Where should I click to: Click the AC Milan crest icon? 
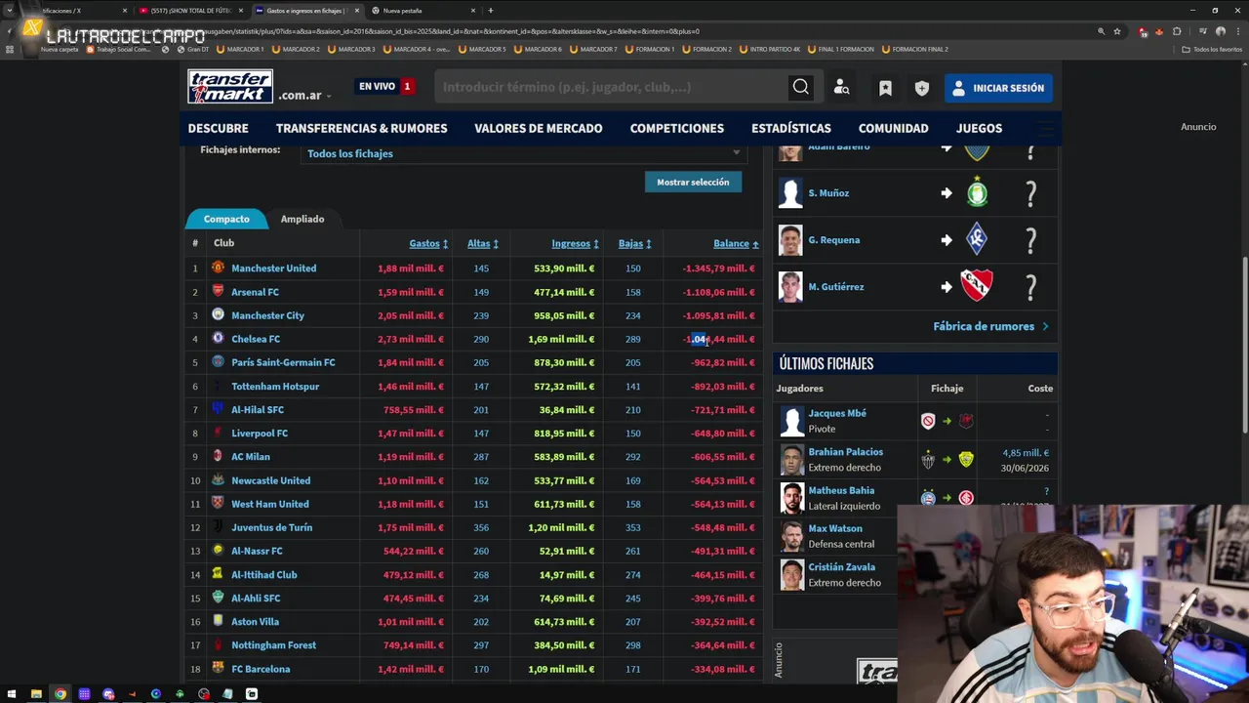218,456
